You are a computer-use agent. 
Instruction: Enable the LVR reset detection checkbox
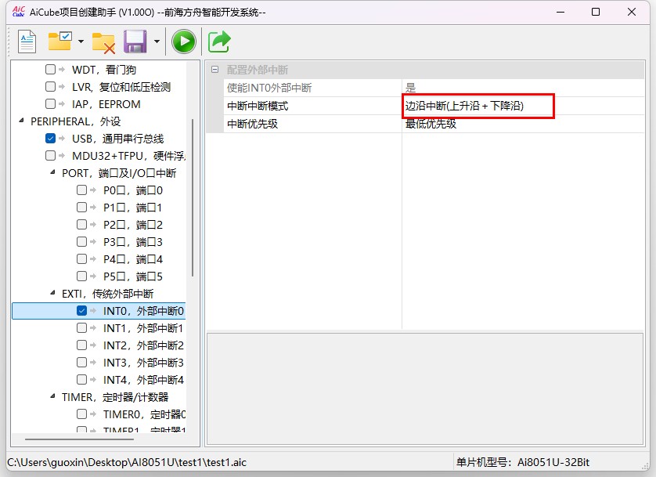tap(50, 87)
